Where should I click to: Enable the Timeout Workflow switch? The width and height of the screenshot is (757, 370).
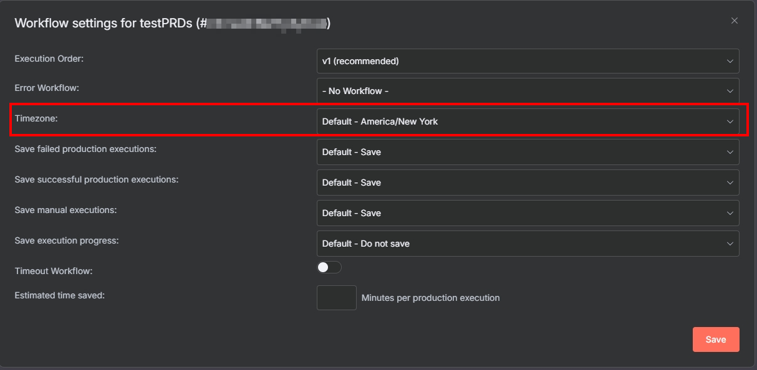329,267
